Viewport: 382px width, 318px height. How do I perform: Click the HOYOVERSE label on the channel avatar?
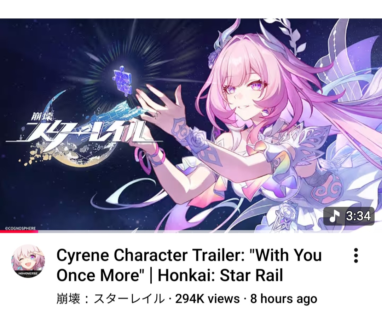28,274
